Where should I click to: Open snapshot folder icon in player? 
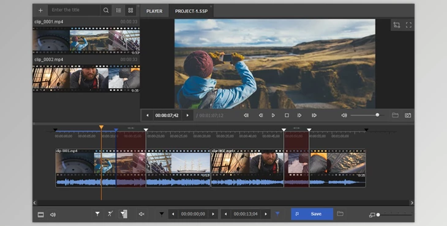click(395, 115)
